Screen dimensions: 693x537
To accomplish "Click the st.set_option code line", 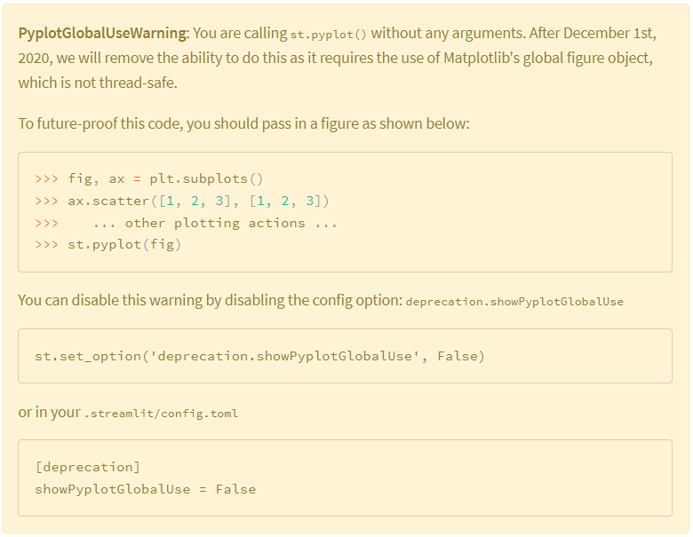I will pyautogui.click(x=259, y=356).
